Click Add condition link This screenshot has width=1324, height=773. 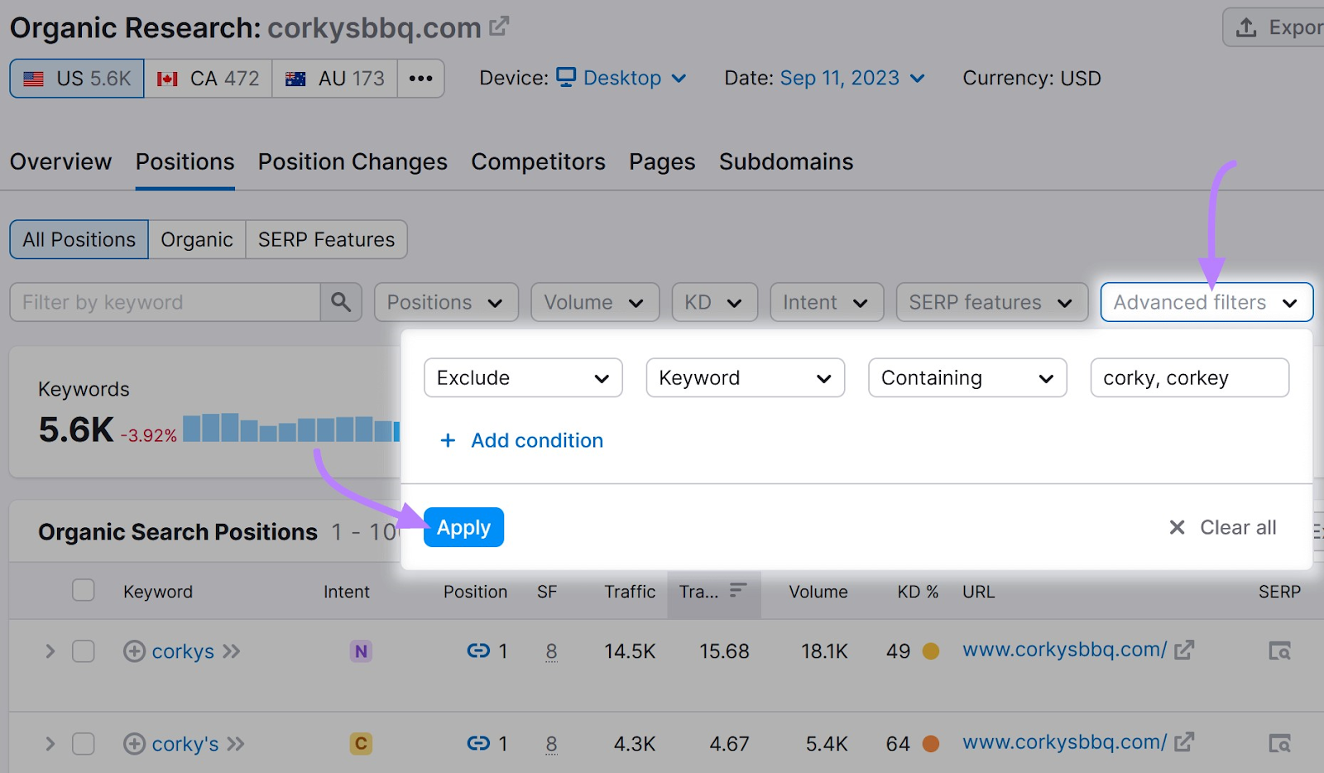pos(522,440)
